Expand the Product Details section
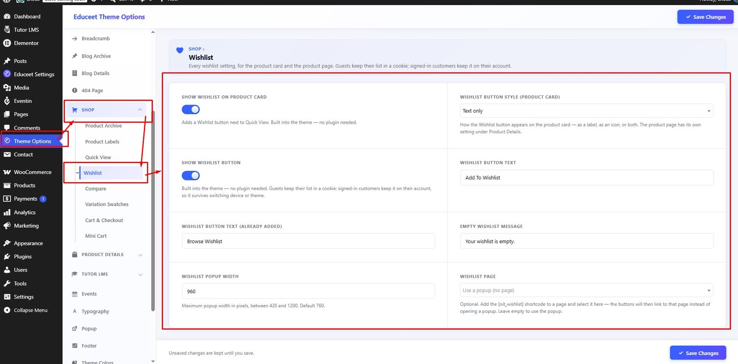 pyautogui.click(x=107, y=255)
